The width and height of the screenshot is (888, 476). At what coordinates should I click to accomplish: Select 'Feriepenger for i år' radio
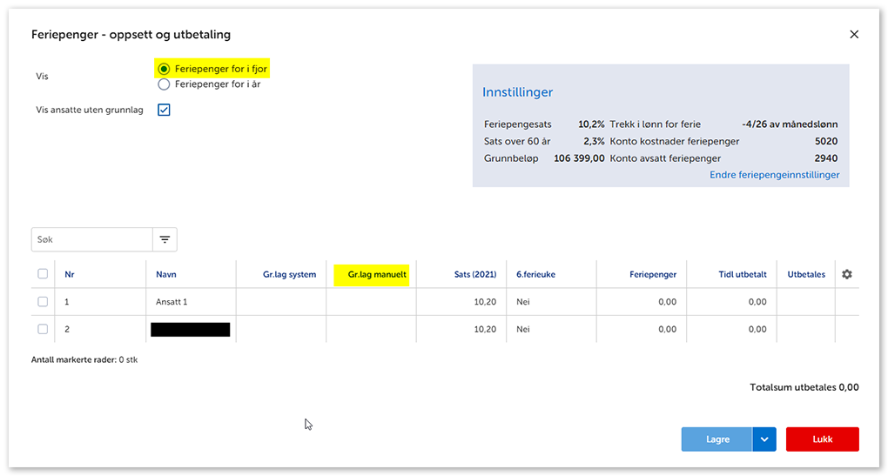(x=164, y=84)
